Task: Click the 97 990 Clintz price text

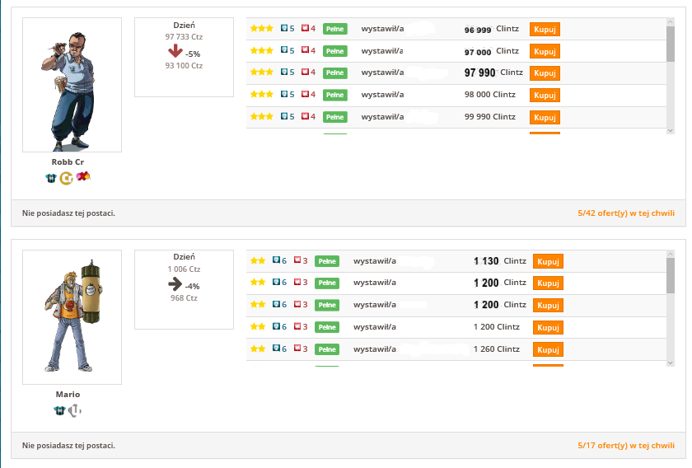Action: [x=493, y=73]
